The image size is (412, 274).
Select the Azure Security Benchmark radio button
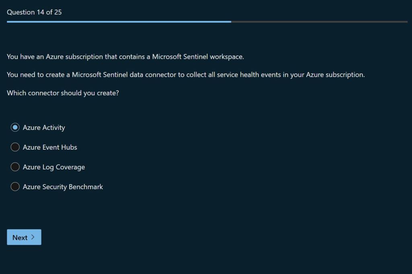(15, 187)
